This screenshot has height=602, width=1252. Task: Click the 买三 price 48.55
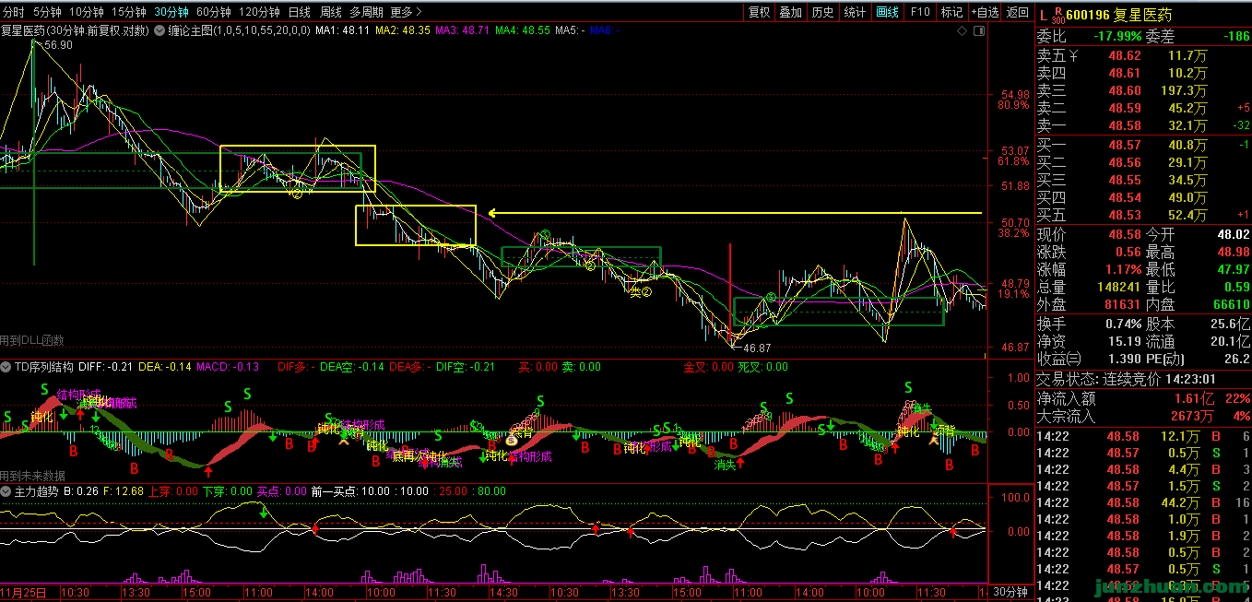(1124, 180)
